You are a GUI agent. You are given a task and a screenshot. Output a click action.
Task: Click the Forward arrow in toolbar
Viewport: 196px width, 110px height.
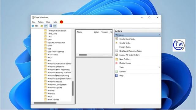[36, 26]
